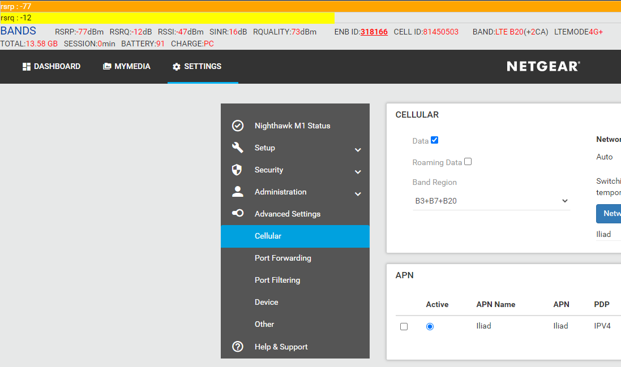Viewport: 621px width, 367px height.
Task: Click the Security shield icon
Action: (x=237, y=170)
